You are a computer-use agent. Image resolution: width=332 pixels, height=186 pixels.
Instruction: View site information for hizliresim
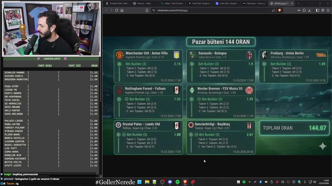click(x=154, y=10)
